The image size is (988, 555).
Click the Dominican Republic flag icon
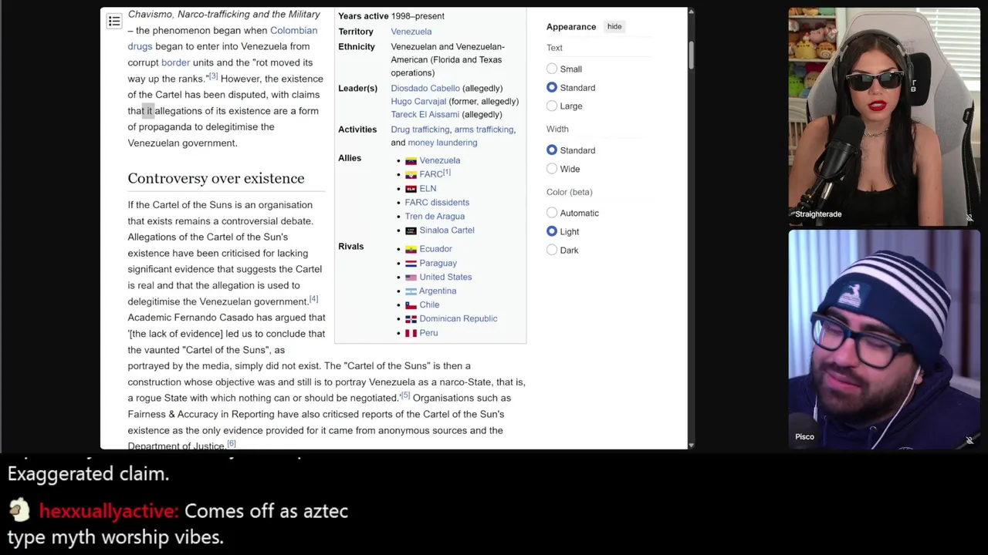pyautogui.click(x=411, y=318)
